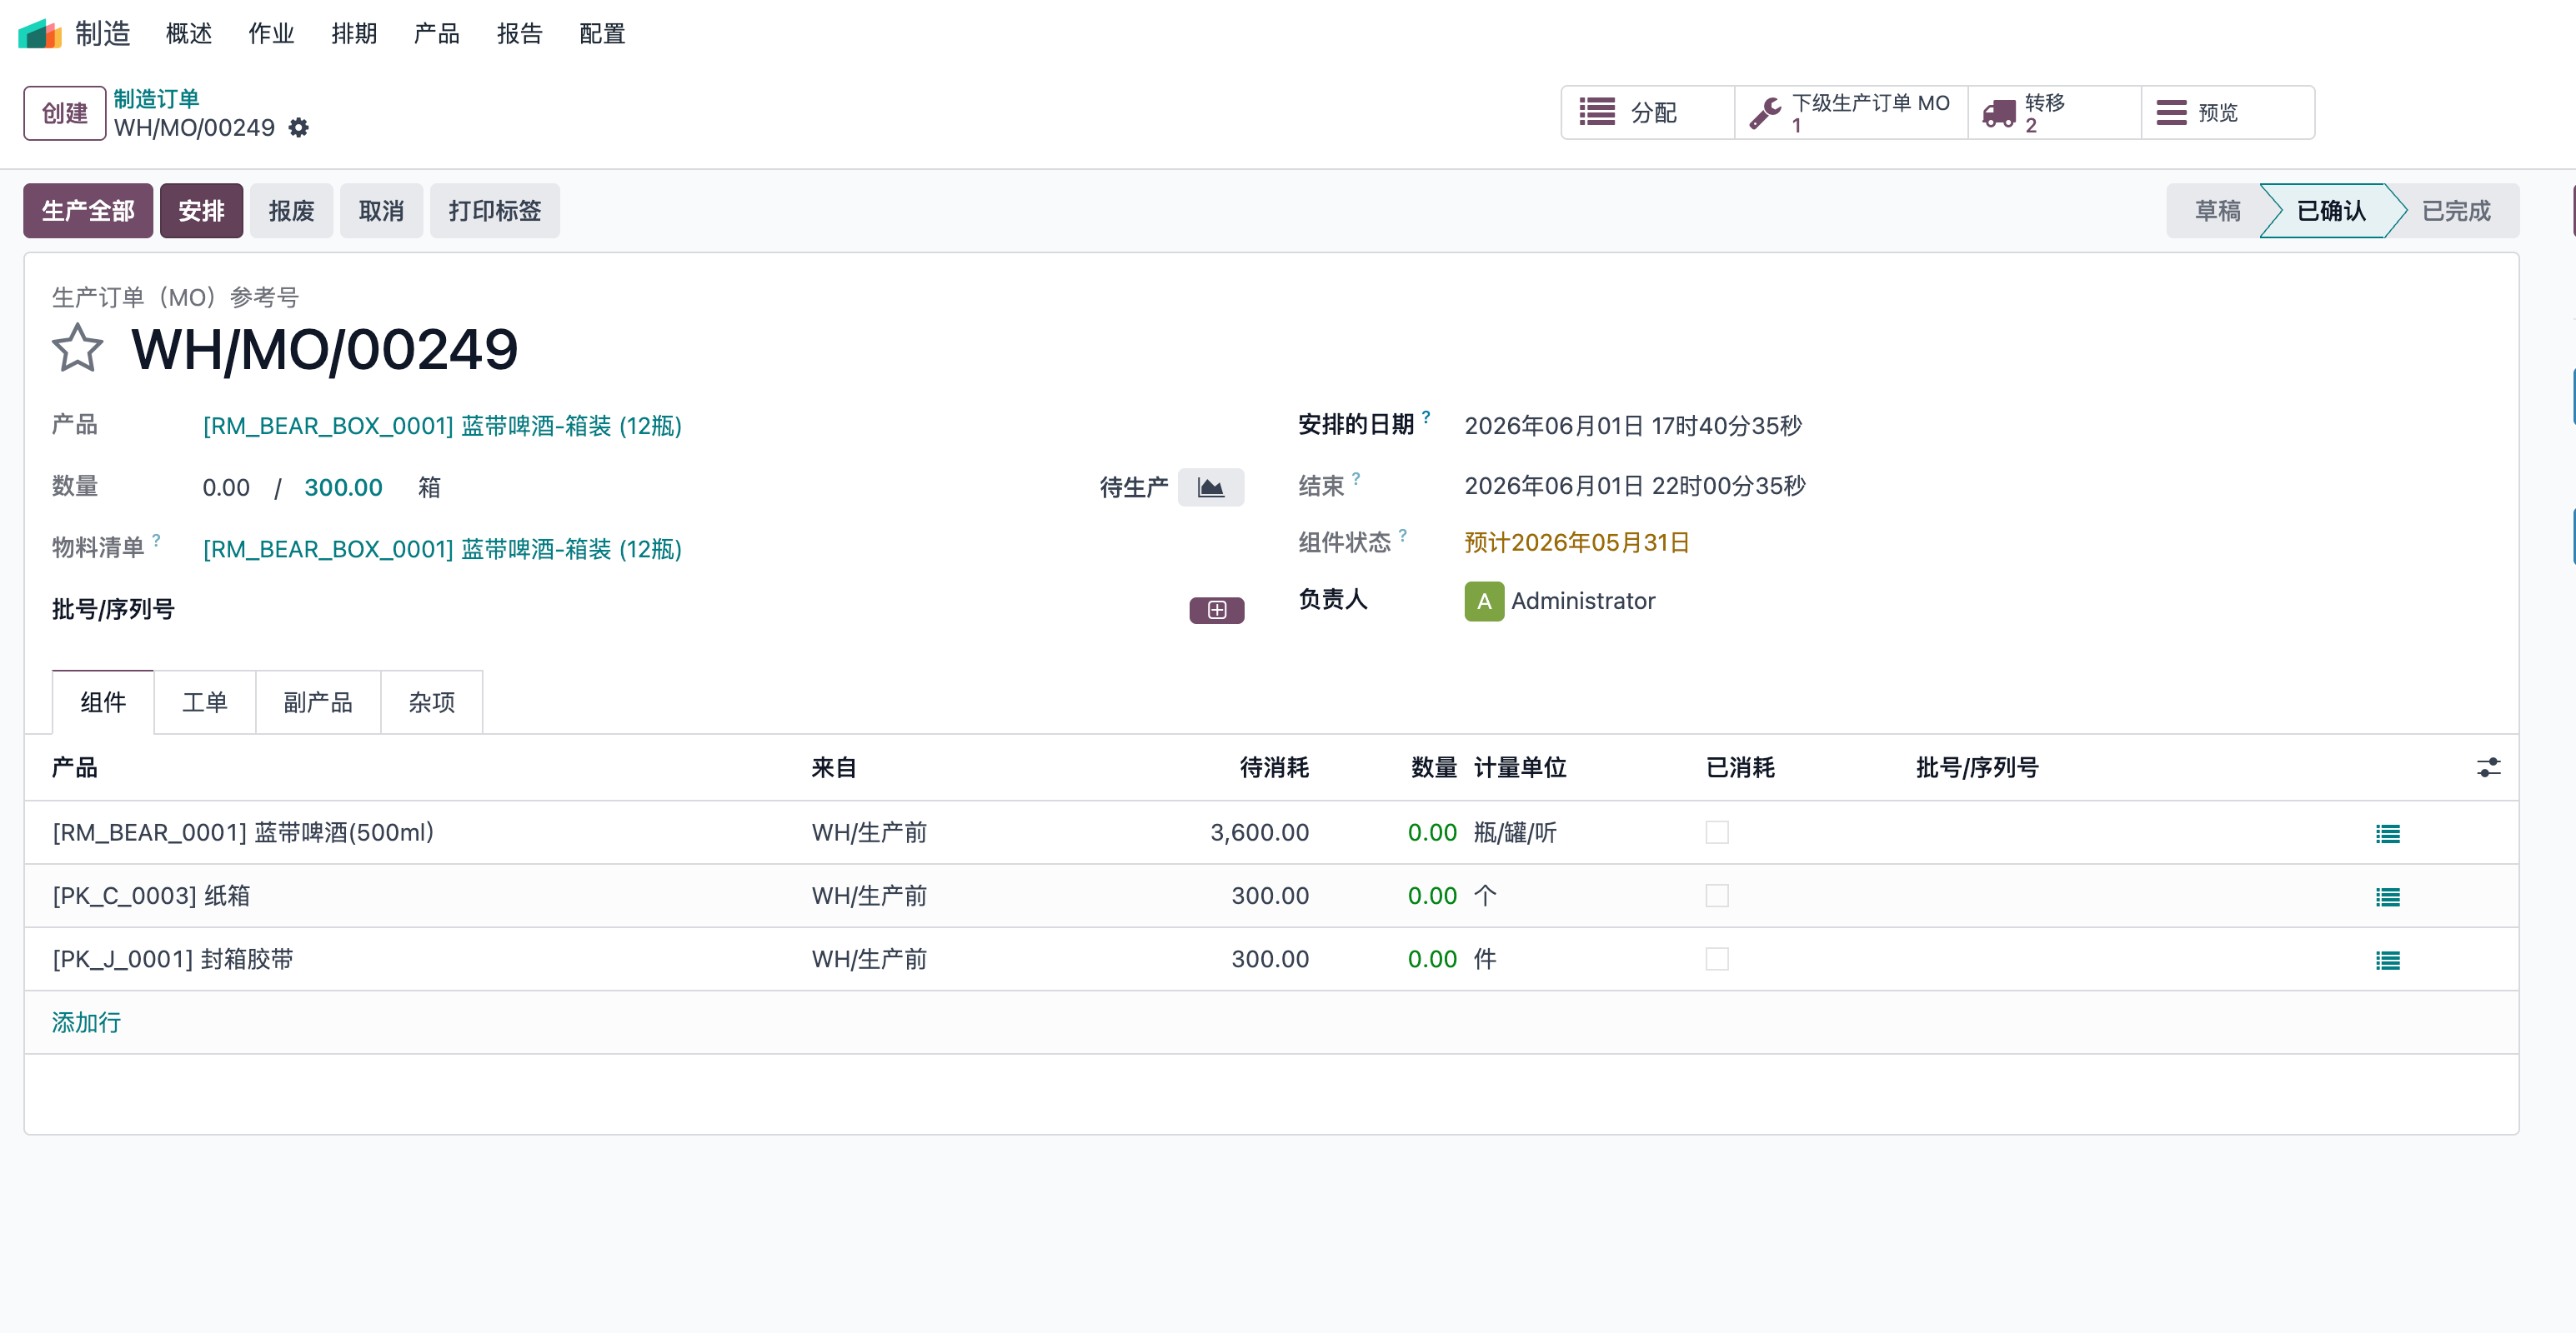Click the 3,600.00 to-consume value

pos(1259,832)
